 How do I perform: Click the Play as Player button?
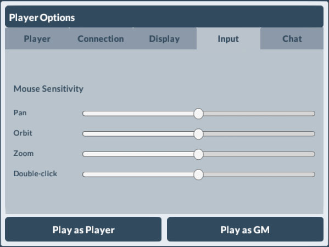coord(83,229)
